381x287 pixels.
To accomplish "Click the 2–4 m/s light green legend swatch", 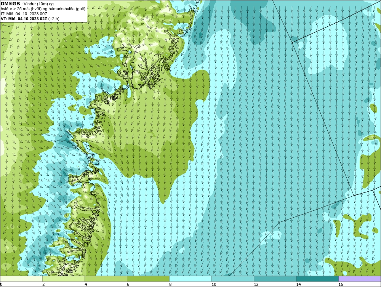I will pyautogui.click(x=64, y=279).
